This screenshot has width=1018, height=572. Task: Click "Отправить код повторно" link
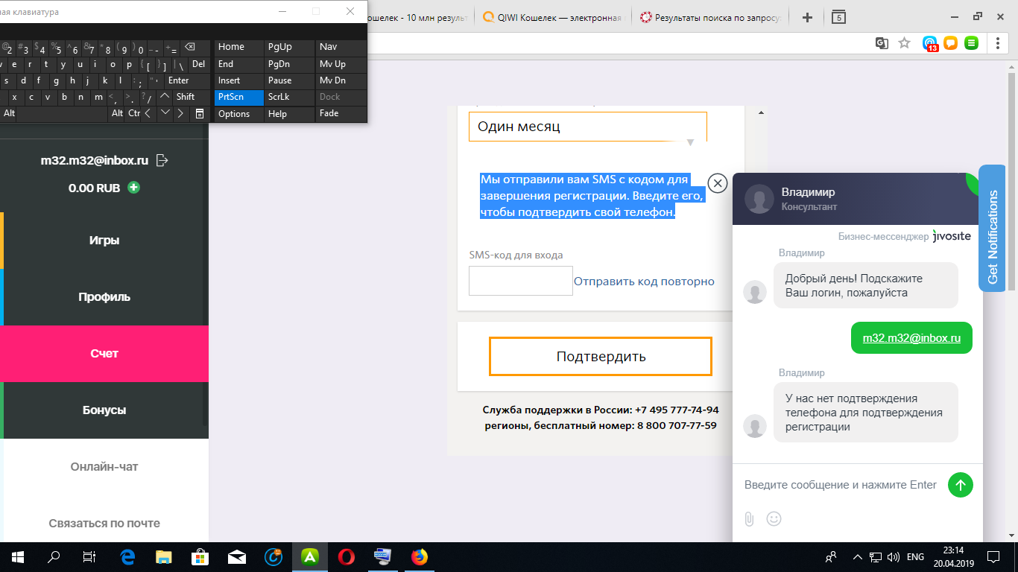tap(644, 282)
